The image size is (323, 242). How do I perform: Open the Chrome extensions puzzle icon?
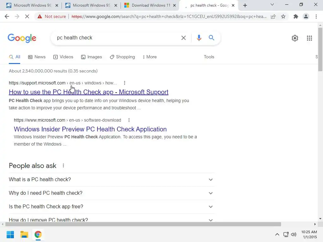coord(296,16)
